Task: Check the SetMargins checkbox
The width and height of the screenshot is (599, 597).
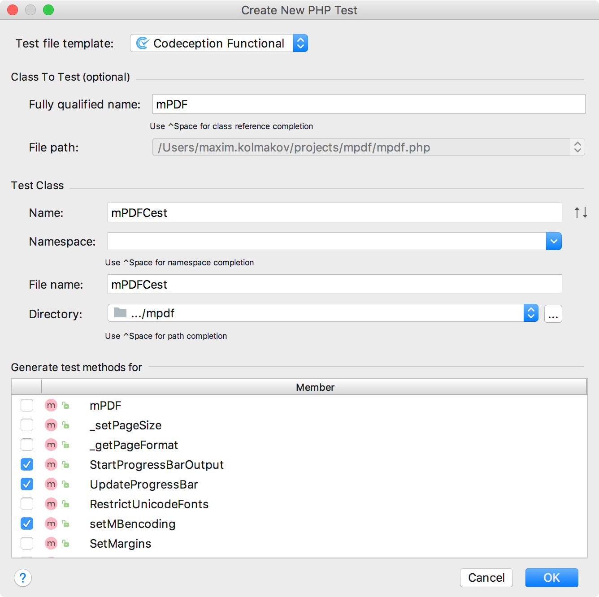Action: click(x=27, y=543)
